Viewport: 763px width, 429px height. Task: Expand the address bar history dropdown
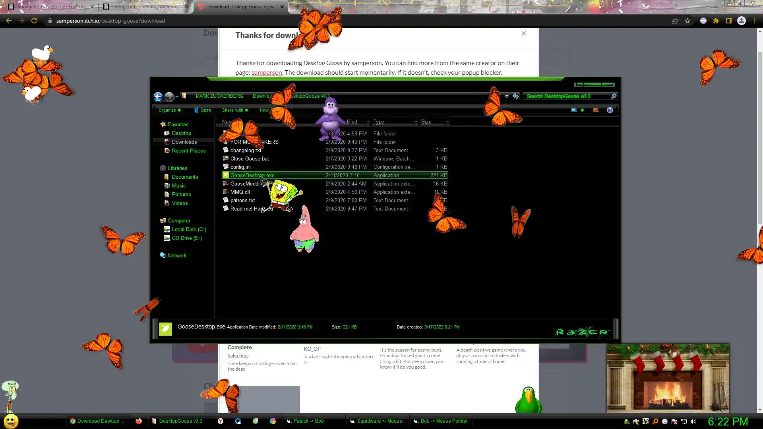point(507,96)
